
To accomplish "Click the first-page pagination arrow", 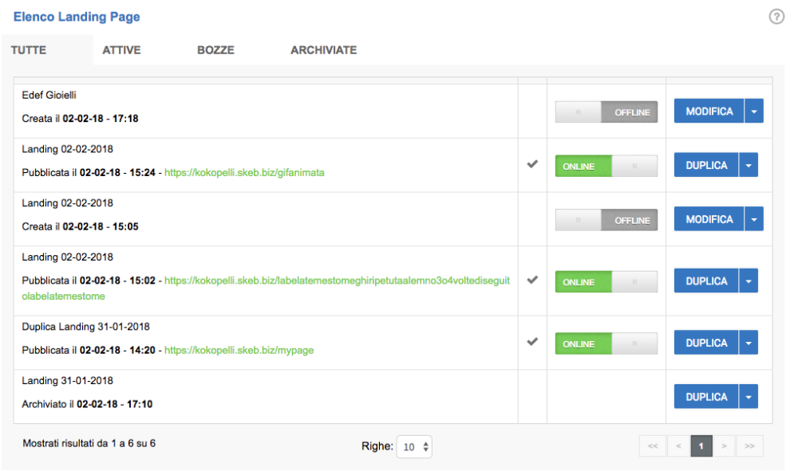I will (x=653, y=445).
